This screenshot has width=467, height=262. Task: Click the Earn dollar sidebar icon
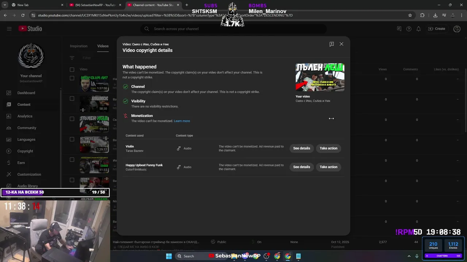coord(9,163)
